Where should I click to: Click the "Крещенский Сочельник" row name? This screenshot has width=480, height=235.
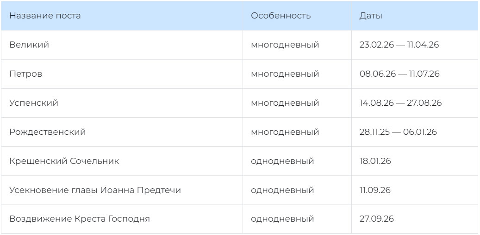(64, 161)
